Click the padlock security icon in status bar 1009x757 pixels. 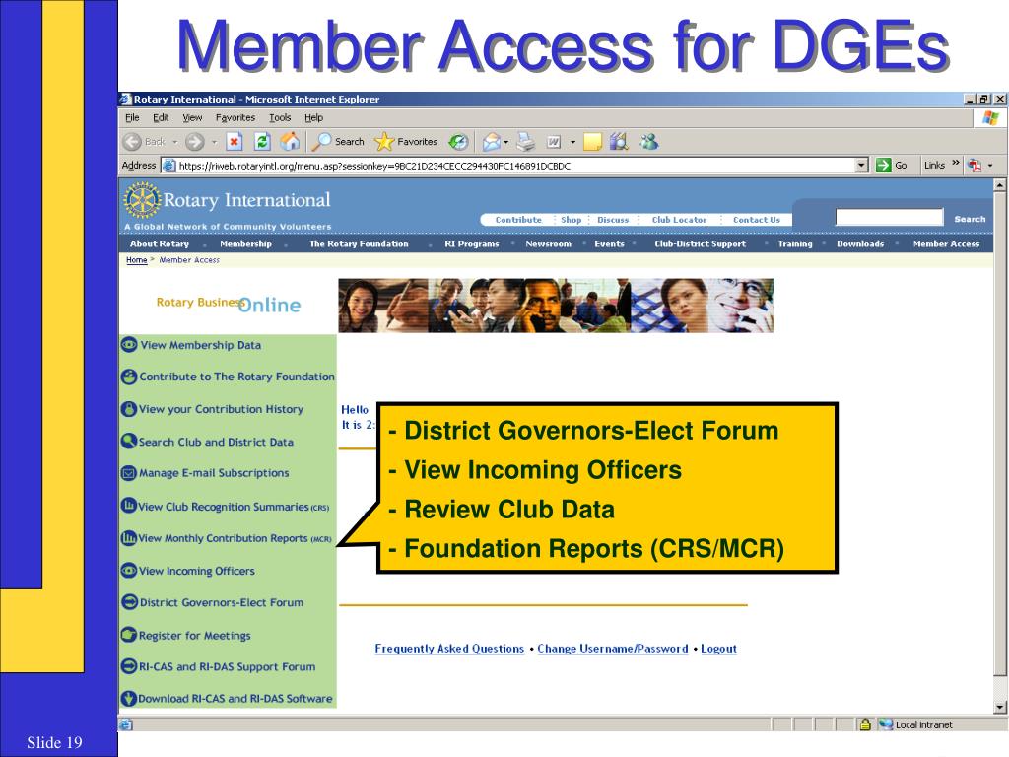[x=865, y=724]
